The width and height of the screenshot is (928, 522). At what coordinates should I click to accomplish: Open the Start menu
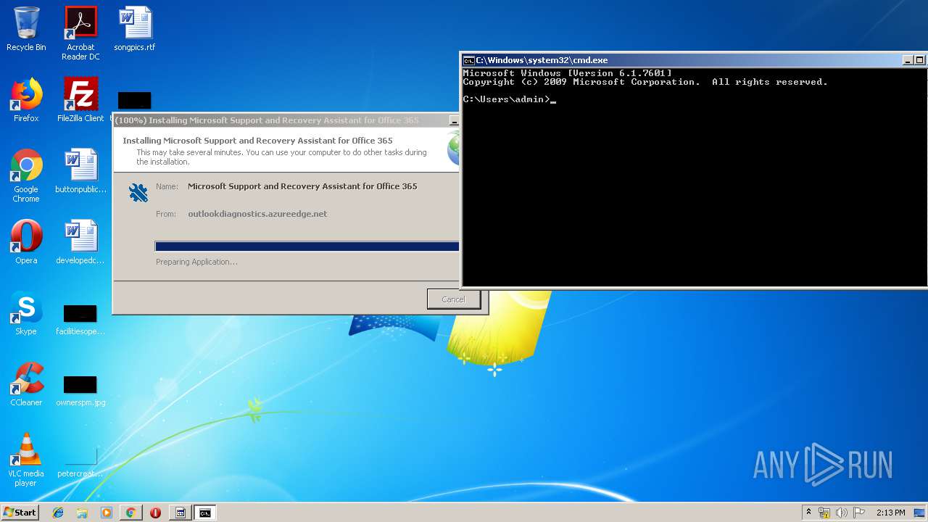coord(20,513)
